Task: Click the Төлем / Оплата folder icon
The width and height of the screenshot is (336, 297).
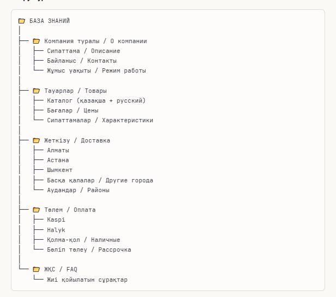Action: (x=37, y=210)
